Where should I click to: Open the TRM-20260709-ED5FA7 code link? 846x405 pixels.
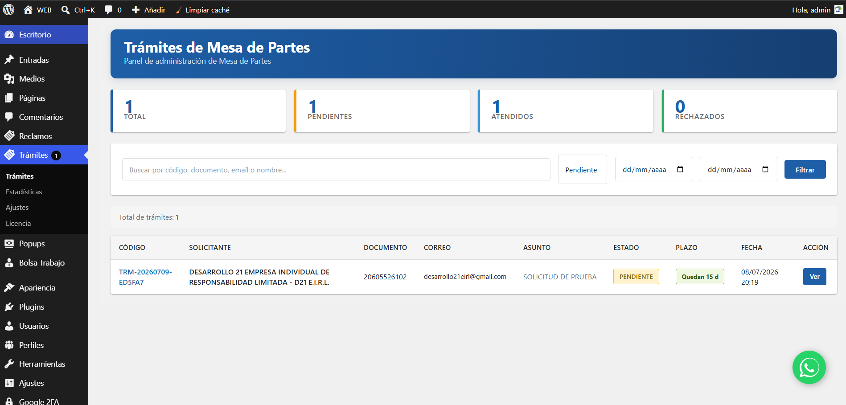pos(145,277)
